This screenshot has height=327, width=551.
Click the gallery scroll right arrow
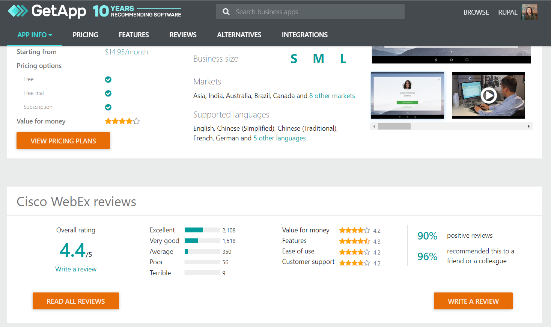(528, 127)
